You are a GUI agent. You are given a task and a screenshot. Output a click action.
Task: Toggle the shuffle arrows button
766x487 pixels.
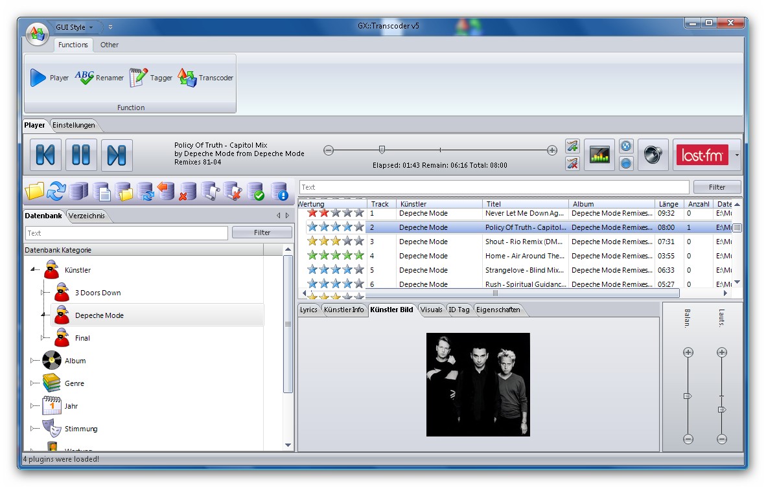(626, 146)
